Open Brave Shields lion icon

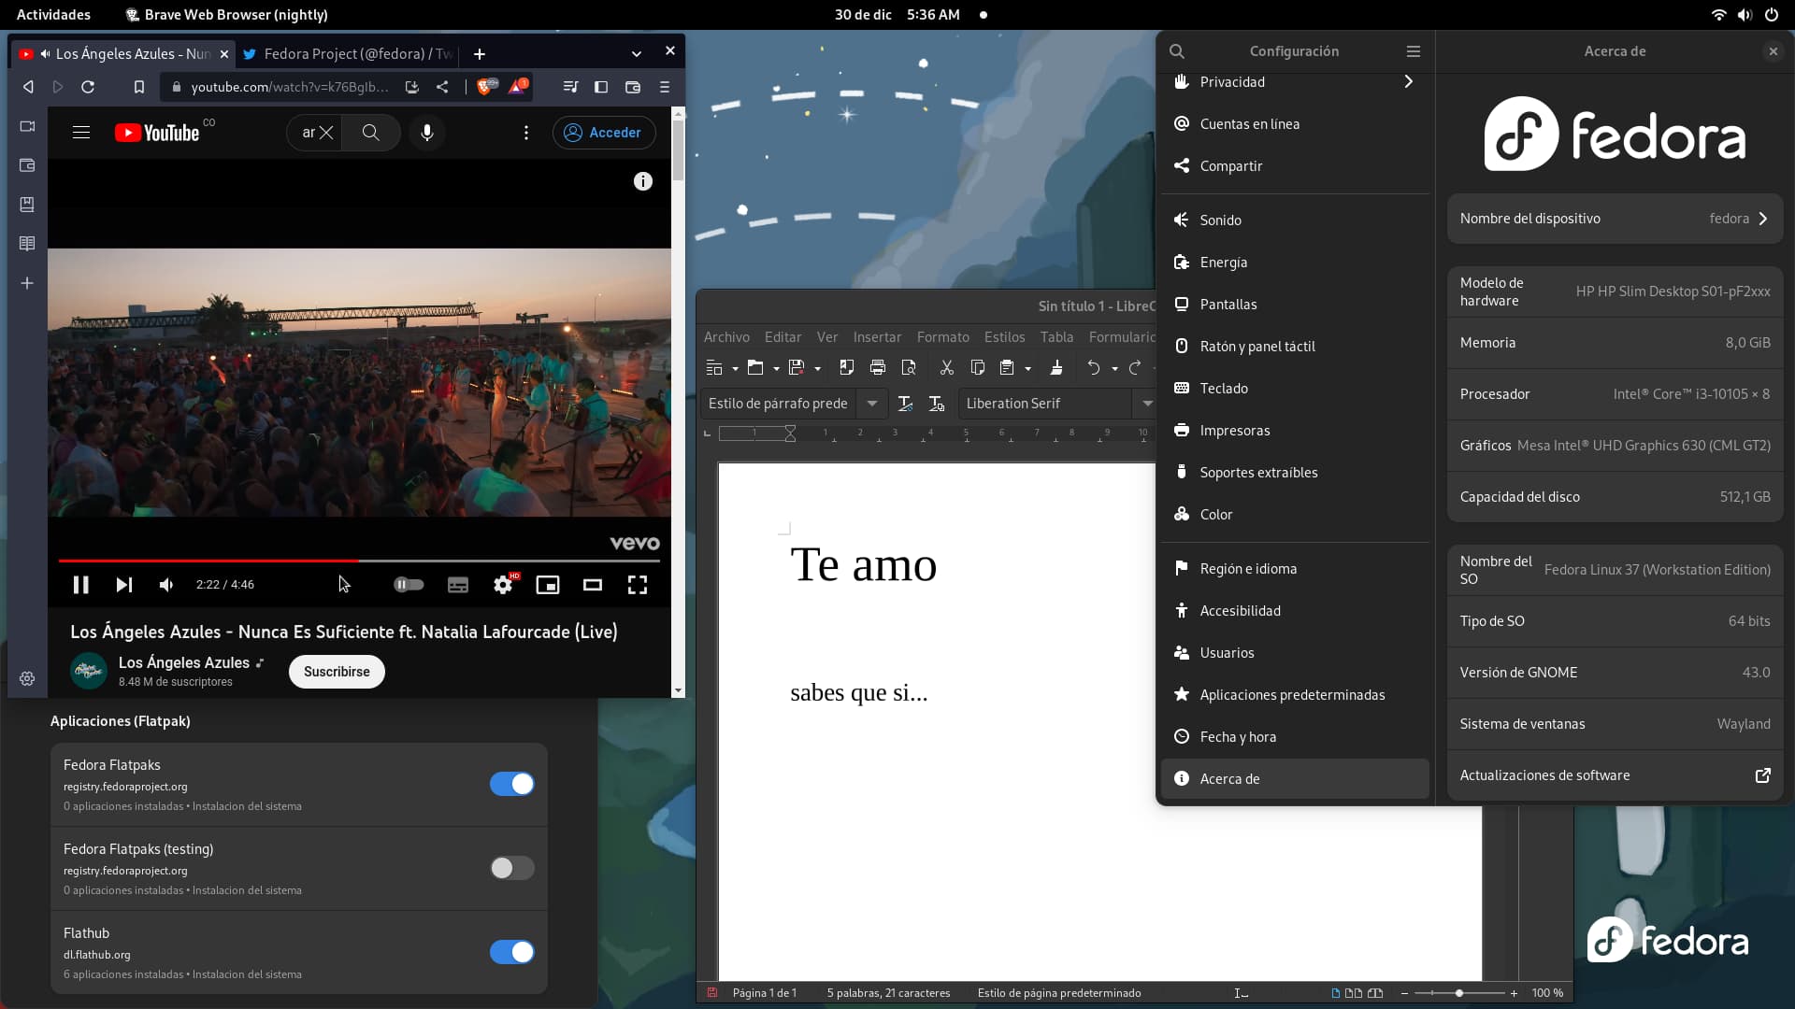tap(485, 87)
